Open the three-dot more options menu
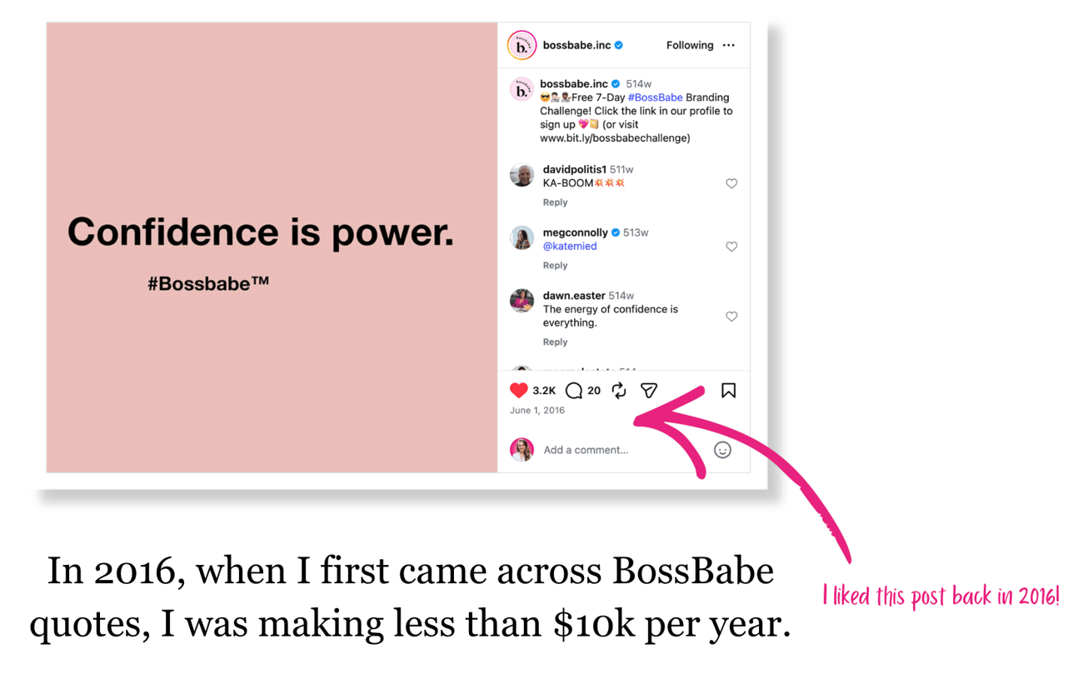This screenshot has width=1083, height=689. click(729, 45)
